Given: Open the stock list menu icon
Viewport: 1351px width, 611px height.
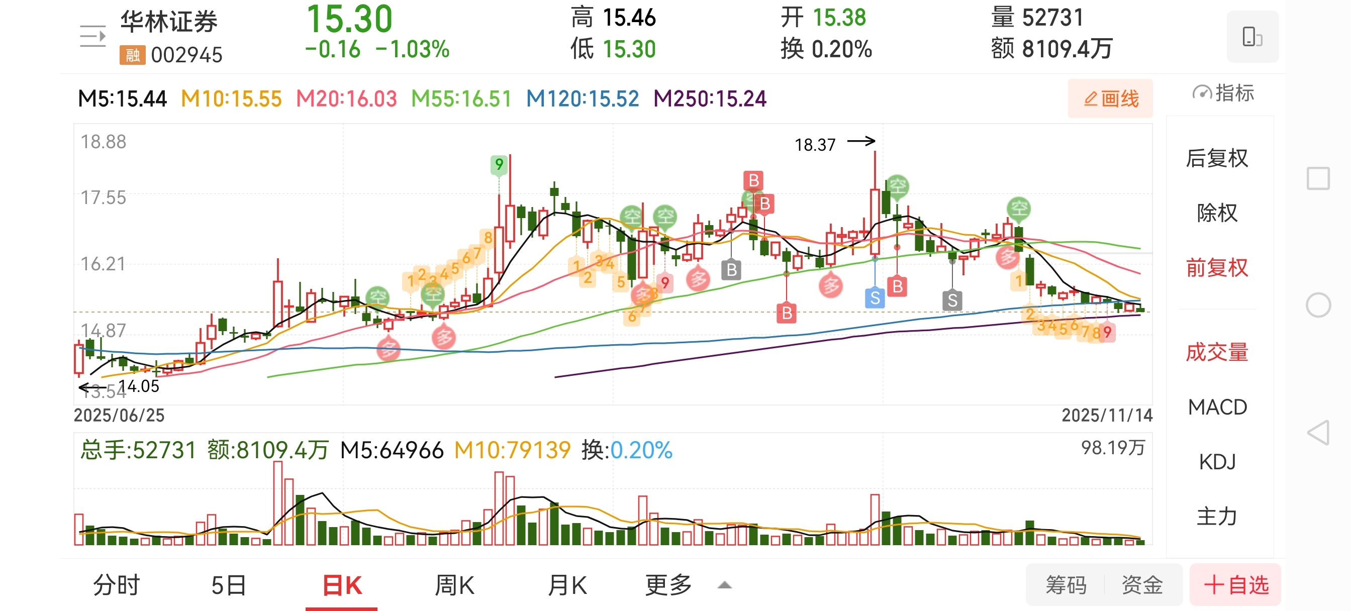Looking at the screenshot, I should pyautogui.click(x=93, y=36).
